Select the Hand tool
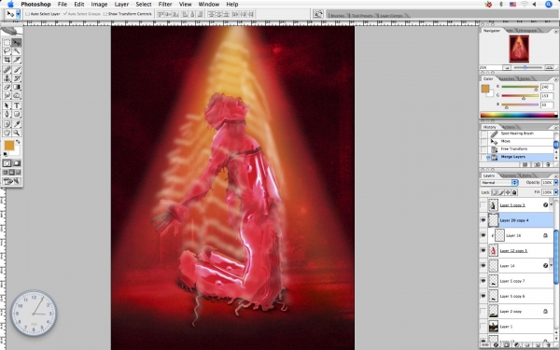The width and height of the screenshot is (560, 350). 7,133
